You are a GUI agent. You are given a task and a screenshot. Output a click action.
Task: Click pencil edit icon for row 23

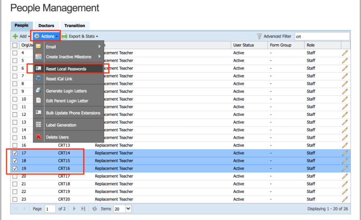pyautogui.click(x=344, y=199)
